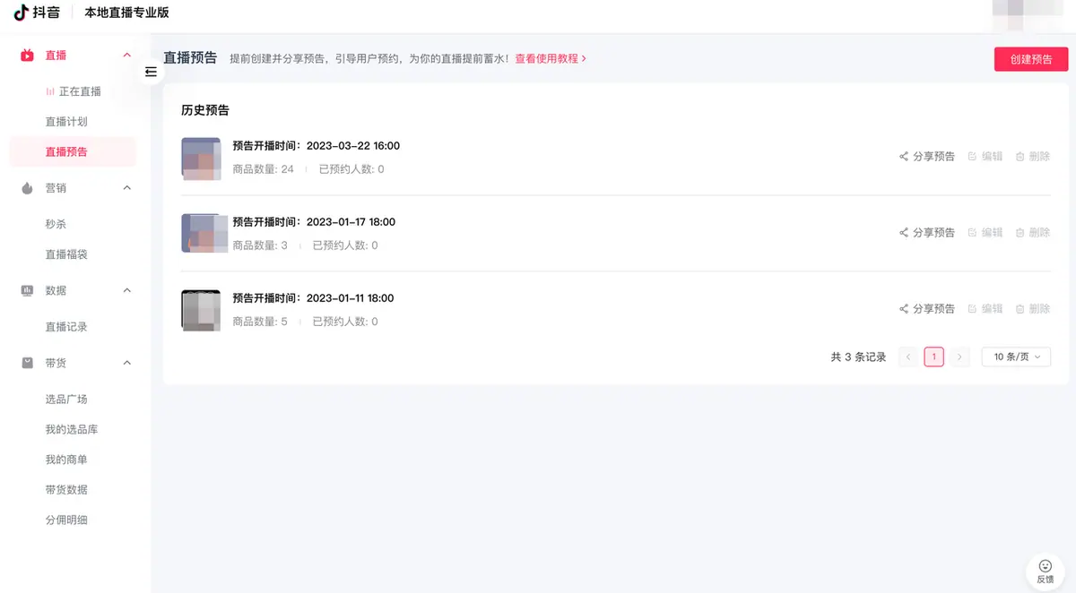
Task: Share the 2023-03-22 16:00 preview
Action: click(x=927, y=156)
